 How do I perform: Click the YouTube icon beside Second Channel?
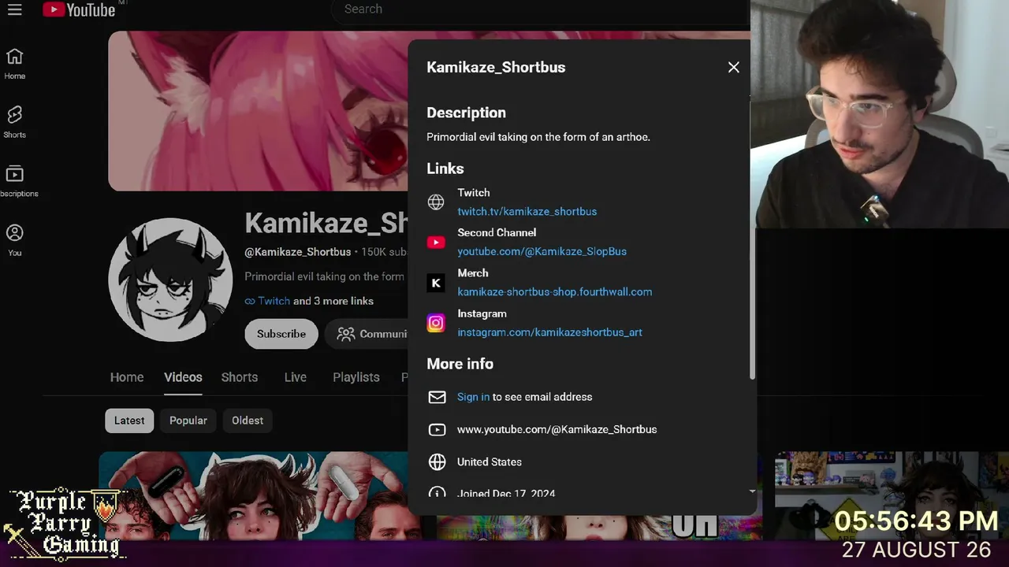[x=436, y=243]
